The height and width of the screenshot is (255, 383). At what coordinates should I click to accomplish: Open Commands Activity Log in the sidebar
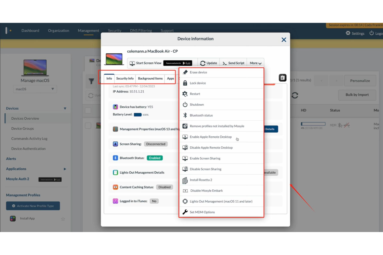(x=29, y=139)
